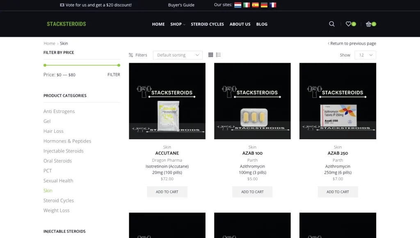Screen dimensions: 420x238
Task: Click the $72.00 price
Action: pyautogui.click(x=167, y=179)
